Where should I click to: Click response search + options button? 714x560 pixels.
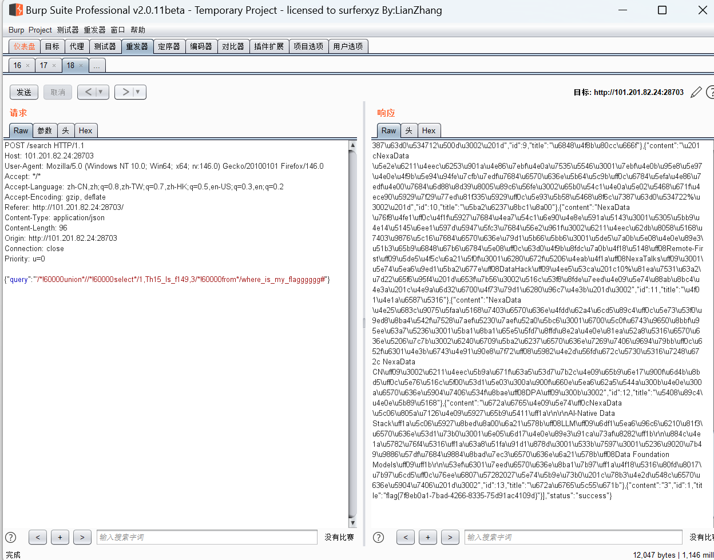point(428,537)
